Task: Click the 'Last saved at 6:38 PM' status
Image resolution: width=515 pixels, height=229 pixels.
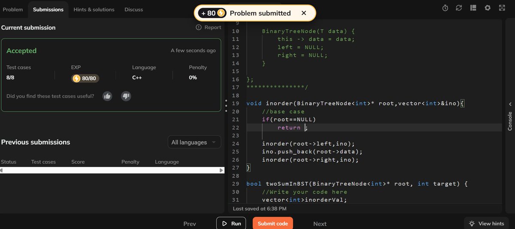Action: [x=260, y=209]
